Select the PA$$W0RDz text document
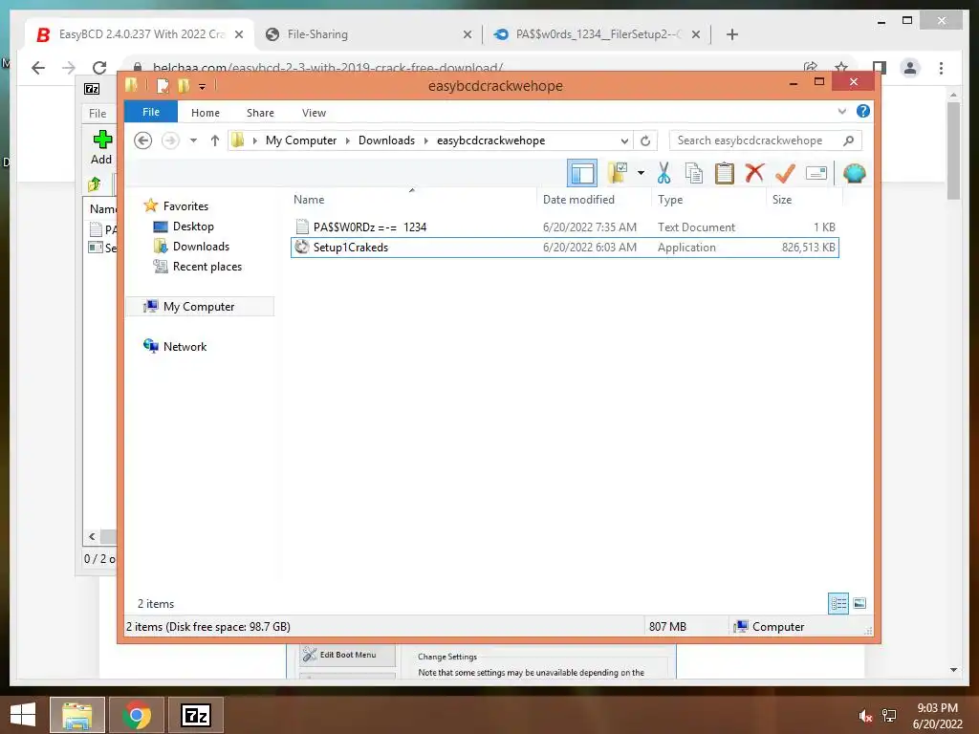The width and height of the screenshot is (979, 734). click(564, 227)
